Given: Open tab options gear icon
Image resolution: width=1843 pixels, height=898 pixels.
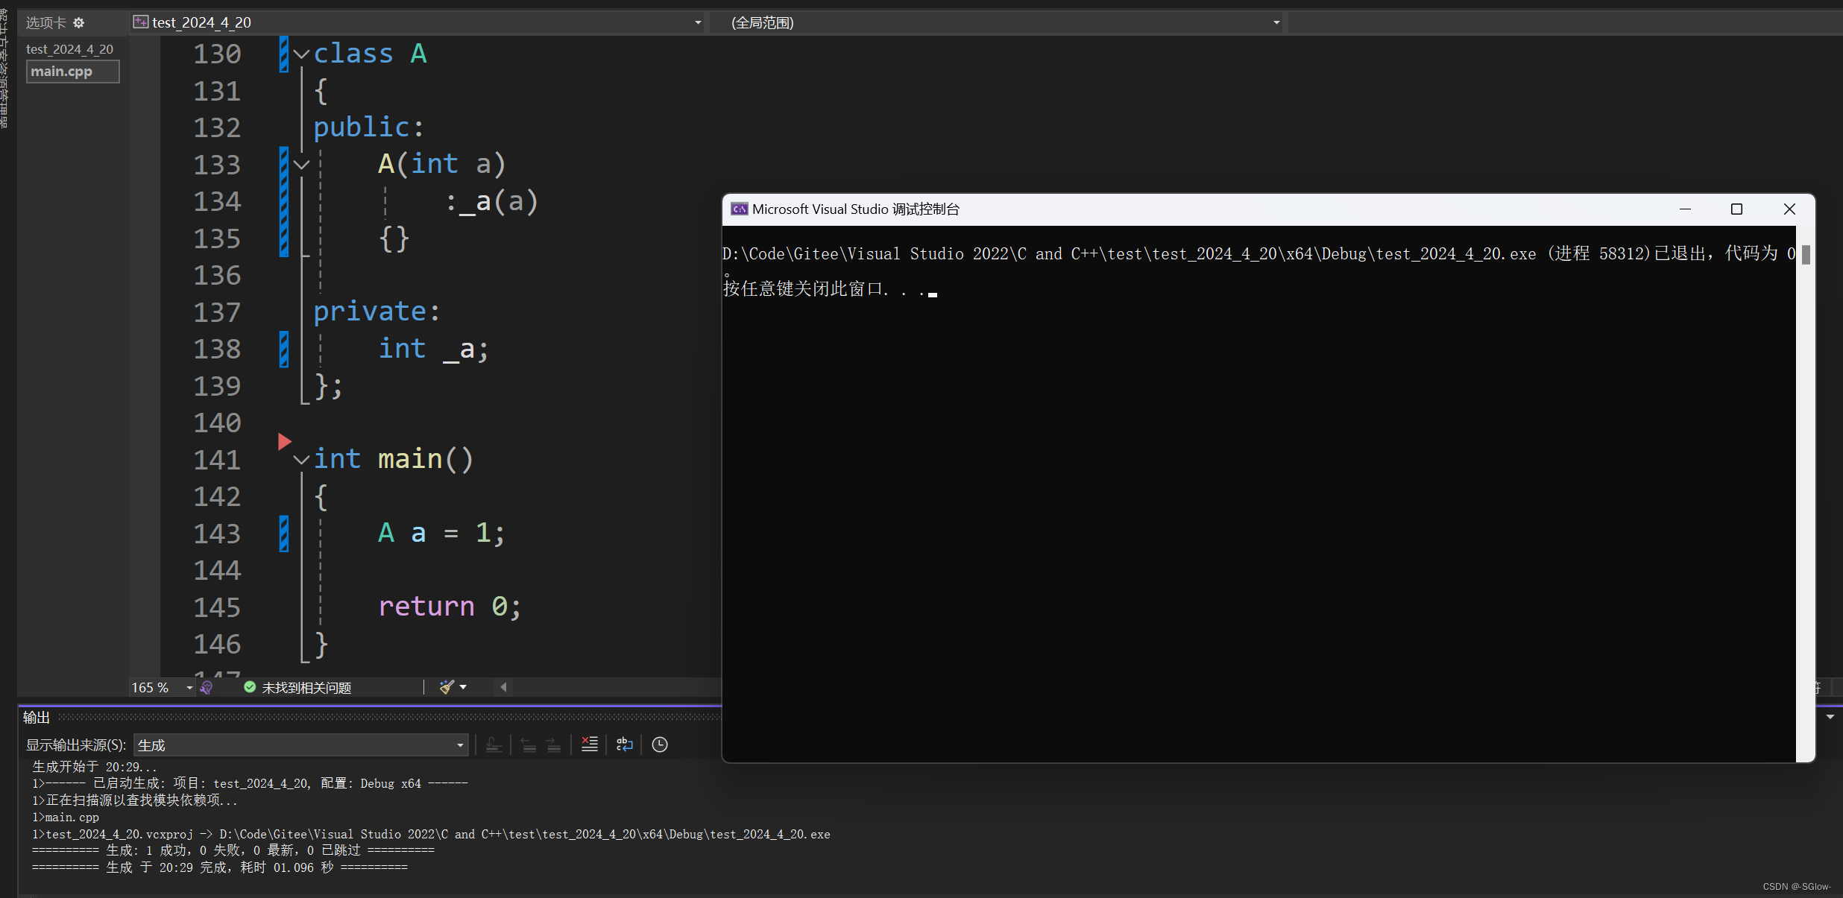Looking at the screenshot, I should [x=79, y=23].
